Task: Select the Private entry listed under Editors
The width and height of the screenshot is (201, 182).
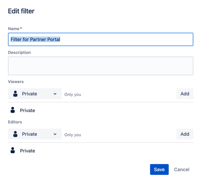Action: pyautogui.click(x=27, y=151)
